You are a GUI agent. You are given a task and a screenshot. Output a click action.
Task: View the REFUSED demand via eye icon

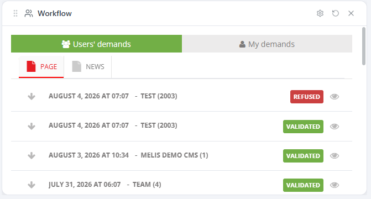335,97
